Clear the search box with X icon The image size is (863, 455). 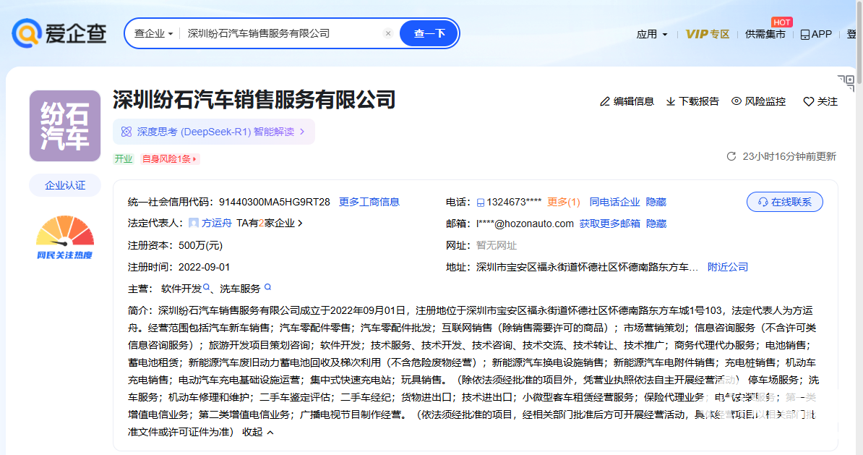(388, 33)
